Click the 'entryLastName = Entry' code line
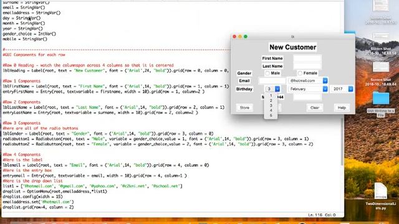 (100, 113)
